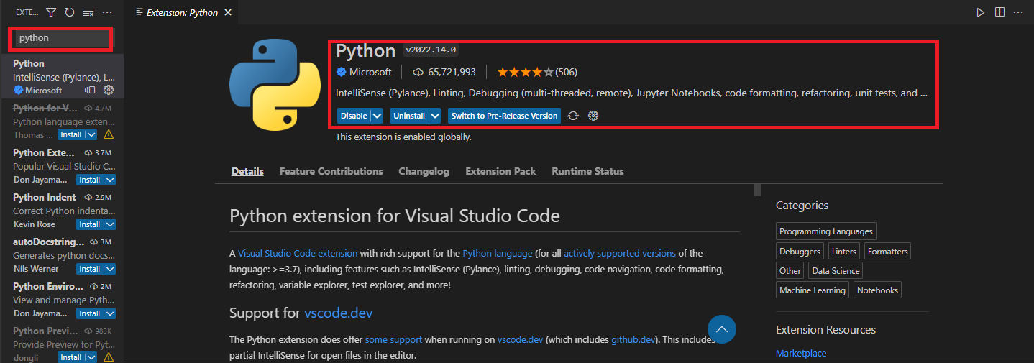Open the Python language link
The height and width of the screenshot is (363, 1034).
click(x=498, y=253)
